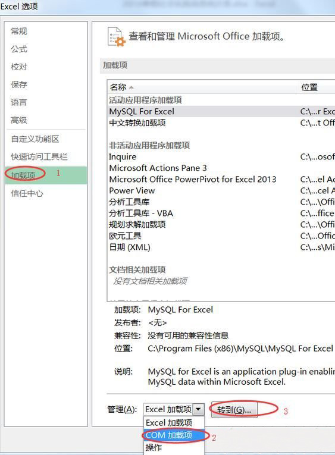The image size is (335, 455).
Task: Open 自定义功能区 settings
Action: point(46,139)
